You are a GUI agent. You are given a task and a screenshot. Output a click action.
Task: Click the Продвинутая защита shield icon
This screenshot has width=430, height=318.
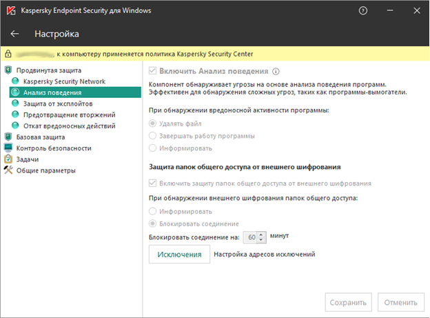[8, 70]
